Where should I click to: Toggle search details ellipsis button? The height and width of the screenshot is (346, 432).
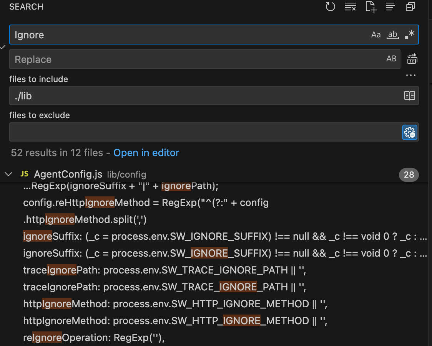pyautogui.click(x=411, y=75)
